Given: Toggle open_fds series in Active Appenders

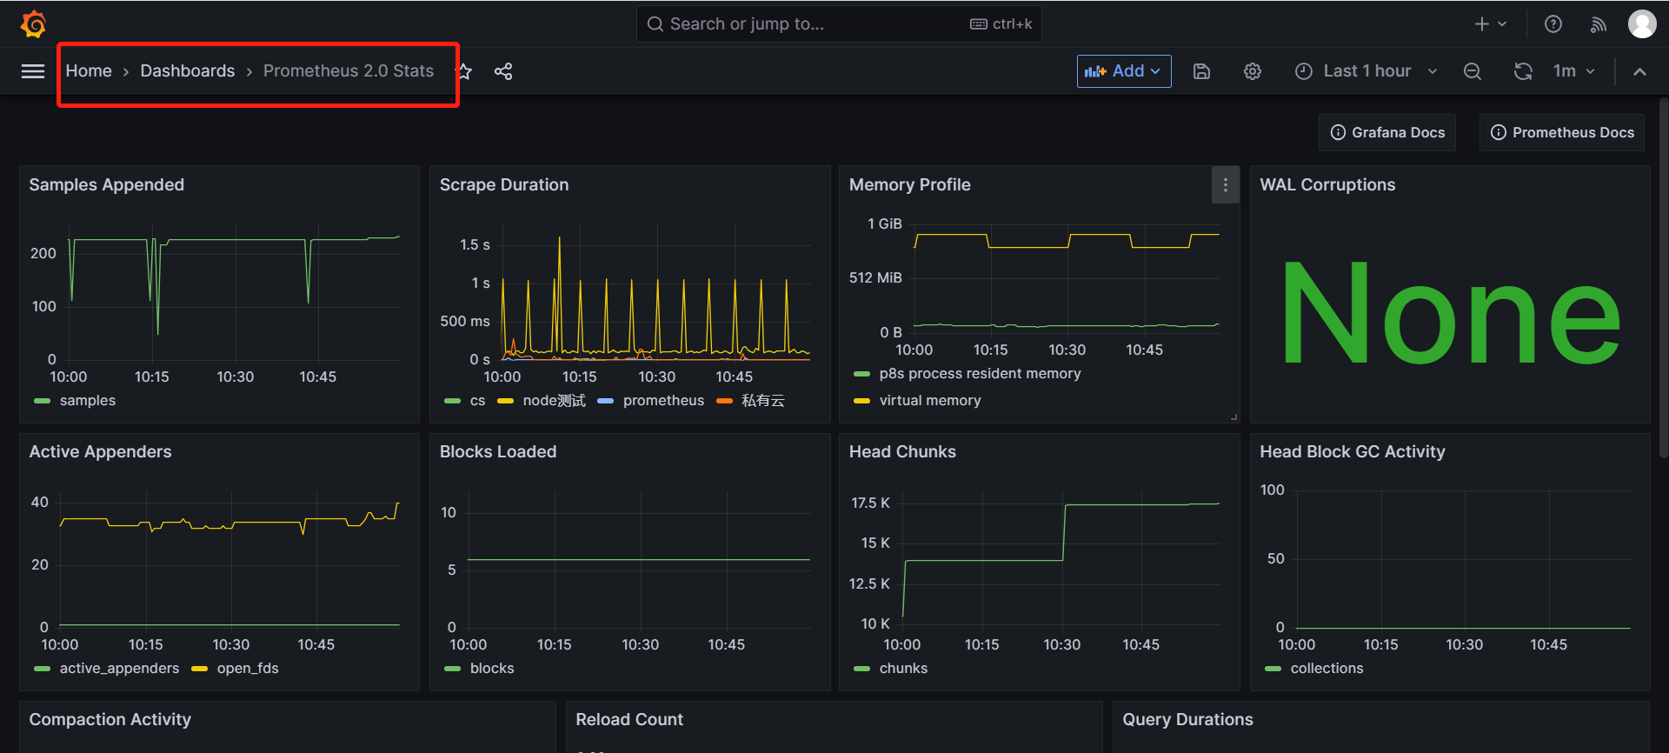Looking at the screenshot, I should coord(247,669).
